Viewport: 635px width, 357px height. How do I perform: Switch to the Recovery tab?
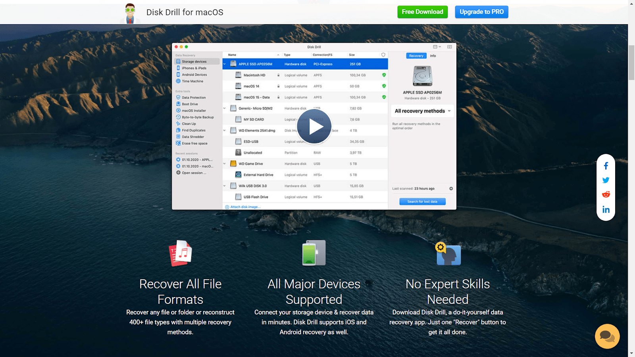pyautogui.click(x=416, y=56)
